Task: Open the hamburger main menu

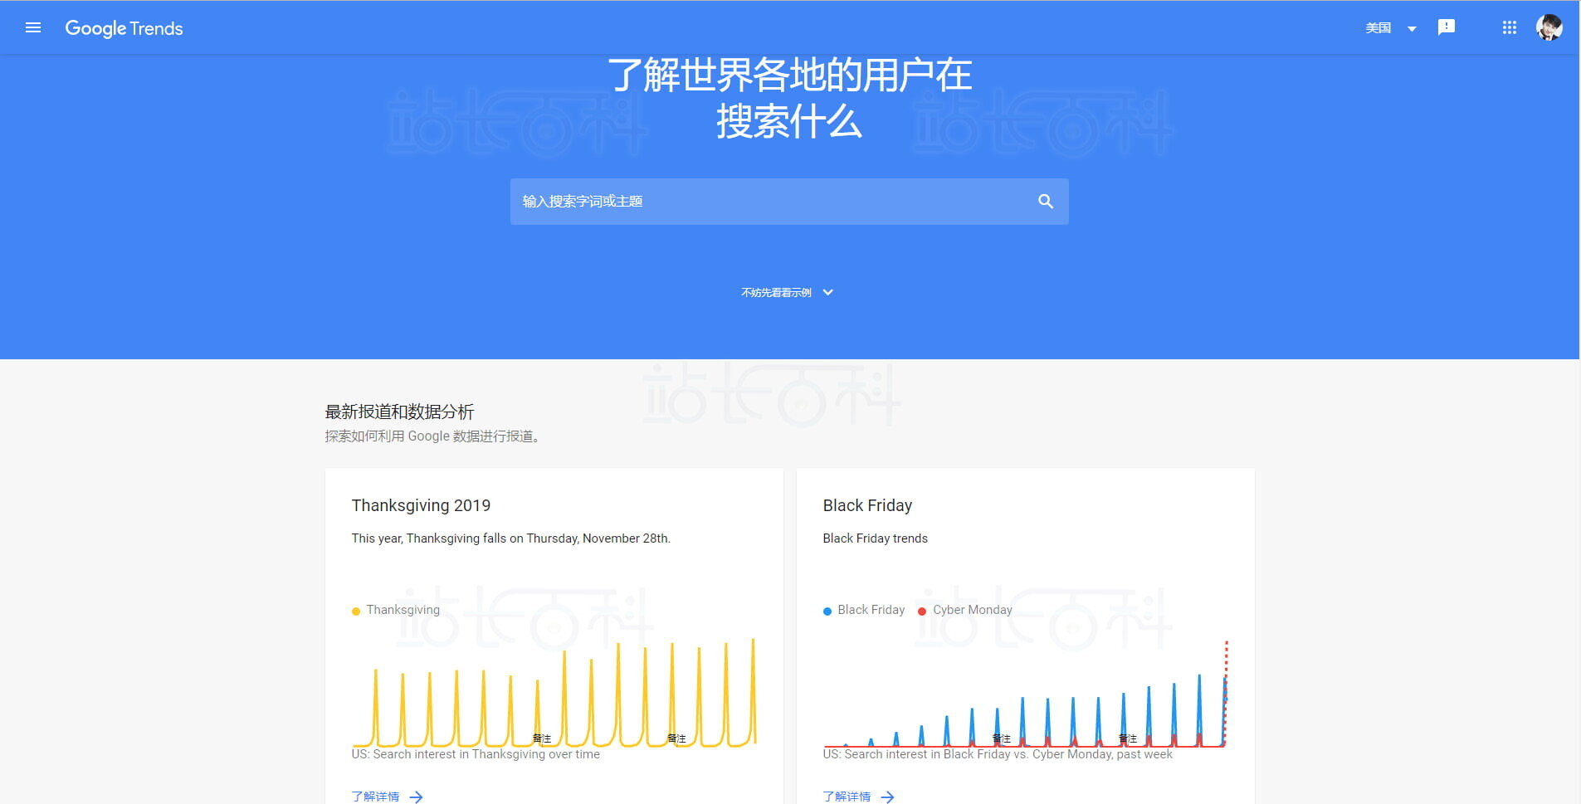Action: pyautogui.click(x=33, y=27)
